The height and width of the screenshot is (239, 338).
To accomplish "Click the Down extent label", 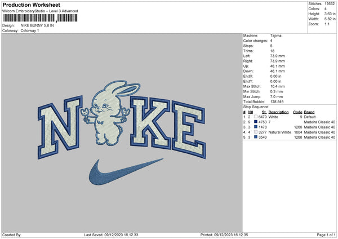I will click(248, 71).
